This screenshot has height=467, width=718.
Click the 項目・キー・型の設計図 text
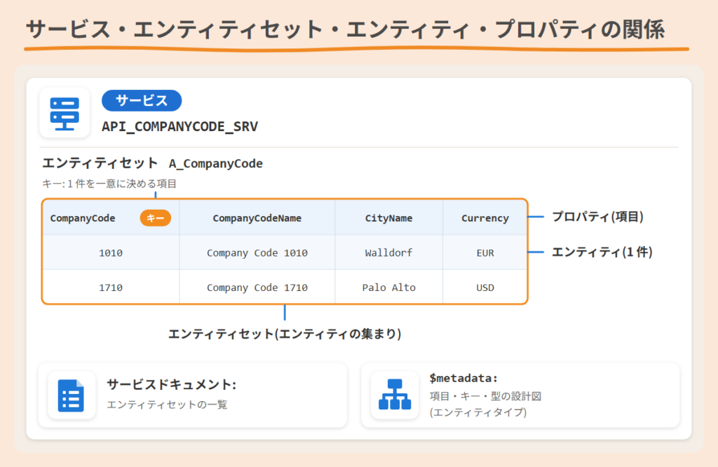[x=485, y=396]
